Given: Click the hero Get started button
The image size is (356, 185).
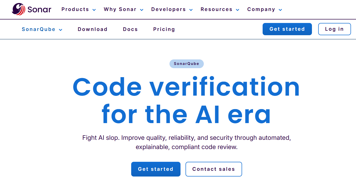Looking at the screenshot, I should pyautogui.click(x=156, y=169).
